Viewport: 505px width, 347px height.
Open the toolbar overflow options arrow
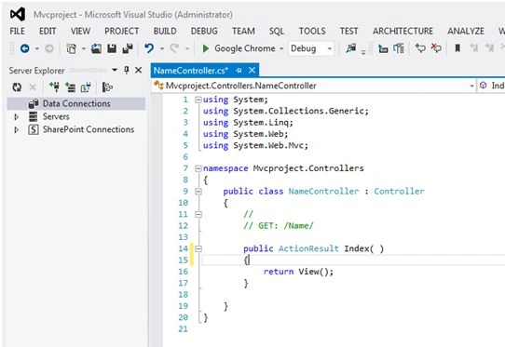point(363,51)
